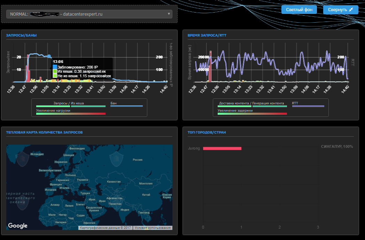Click the Свернуть collapse button
This screenshot has height=240, width=365.
341,9
